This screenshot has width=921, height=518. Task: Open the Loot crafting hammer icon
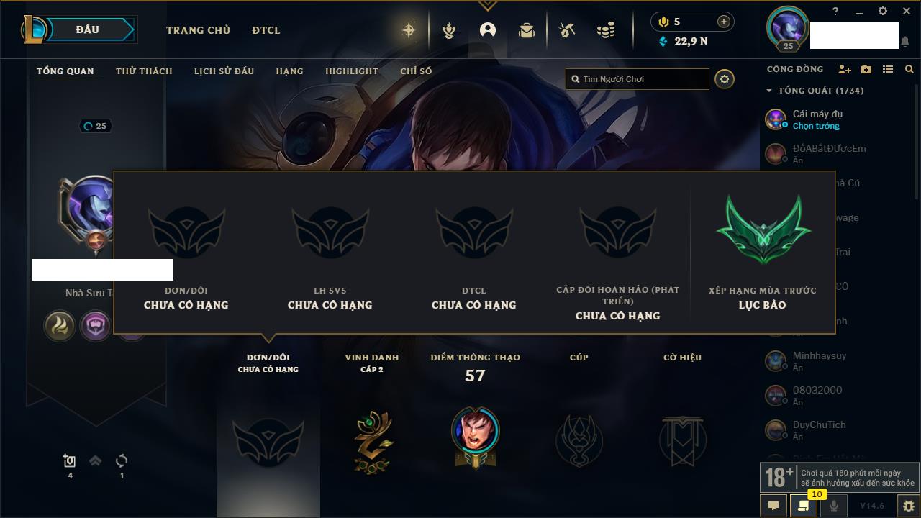567,30
